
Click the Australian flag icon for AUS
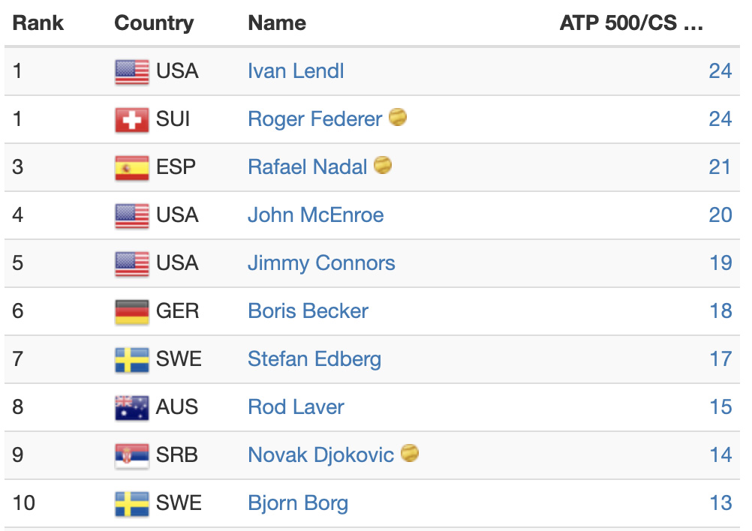tap(132, 408)
